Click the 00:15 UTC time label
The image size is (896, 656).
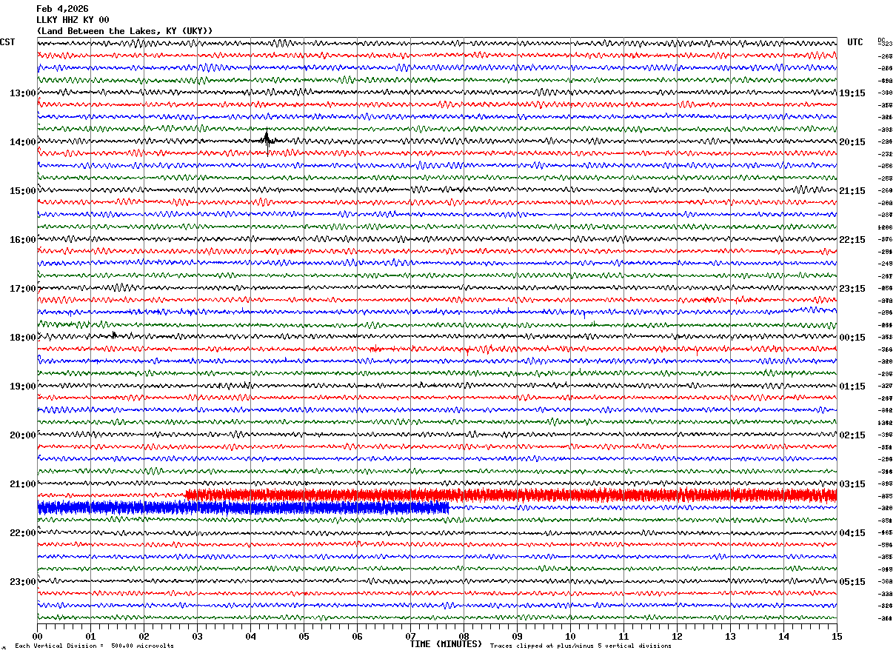[852, 338]
